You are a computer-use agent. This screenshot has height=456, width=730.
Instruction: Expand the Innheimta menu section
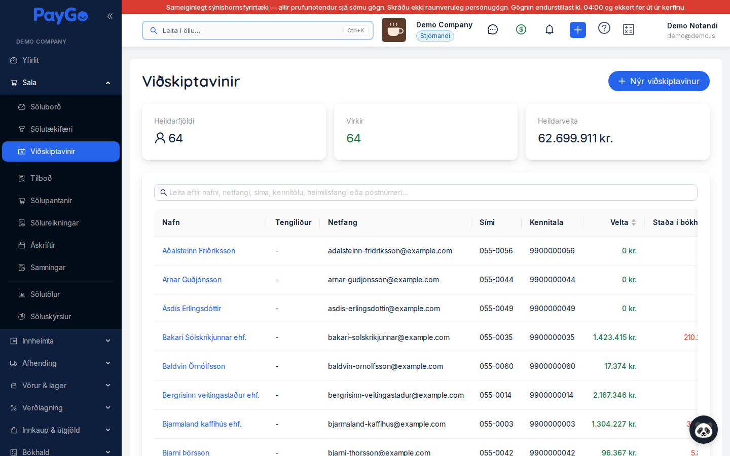108,341
